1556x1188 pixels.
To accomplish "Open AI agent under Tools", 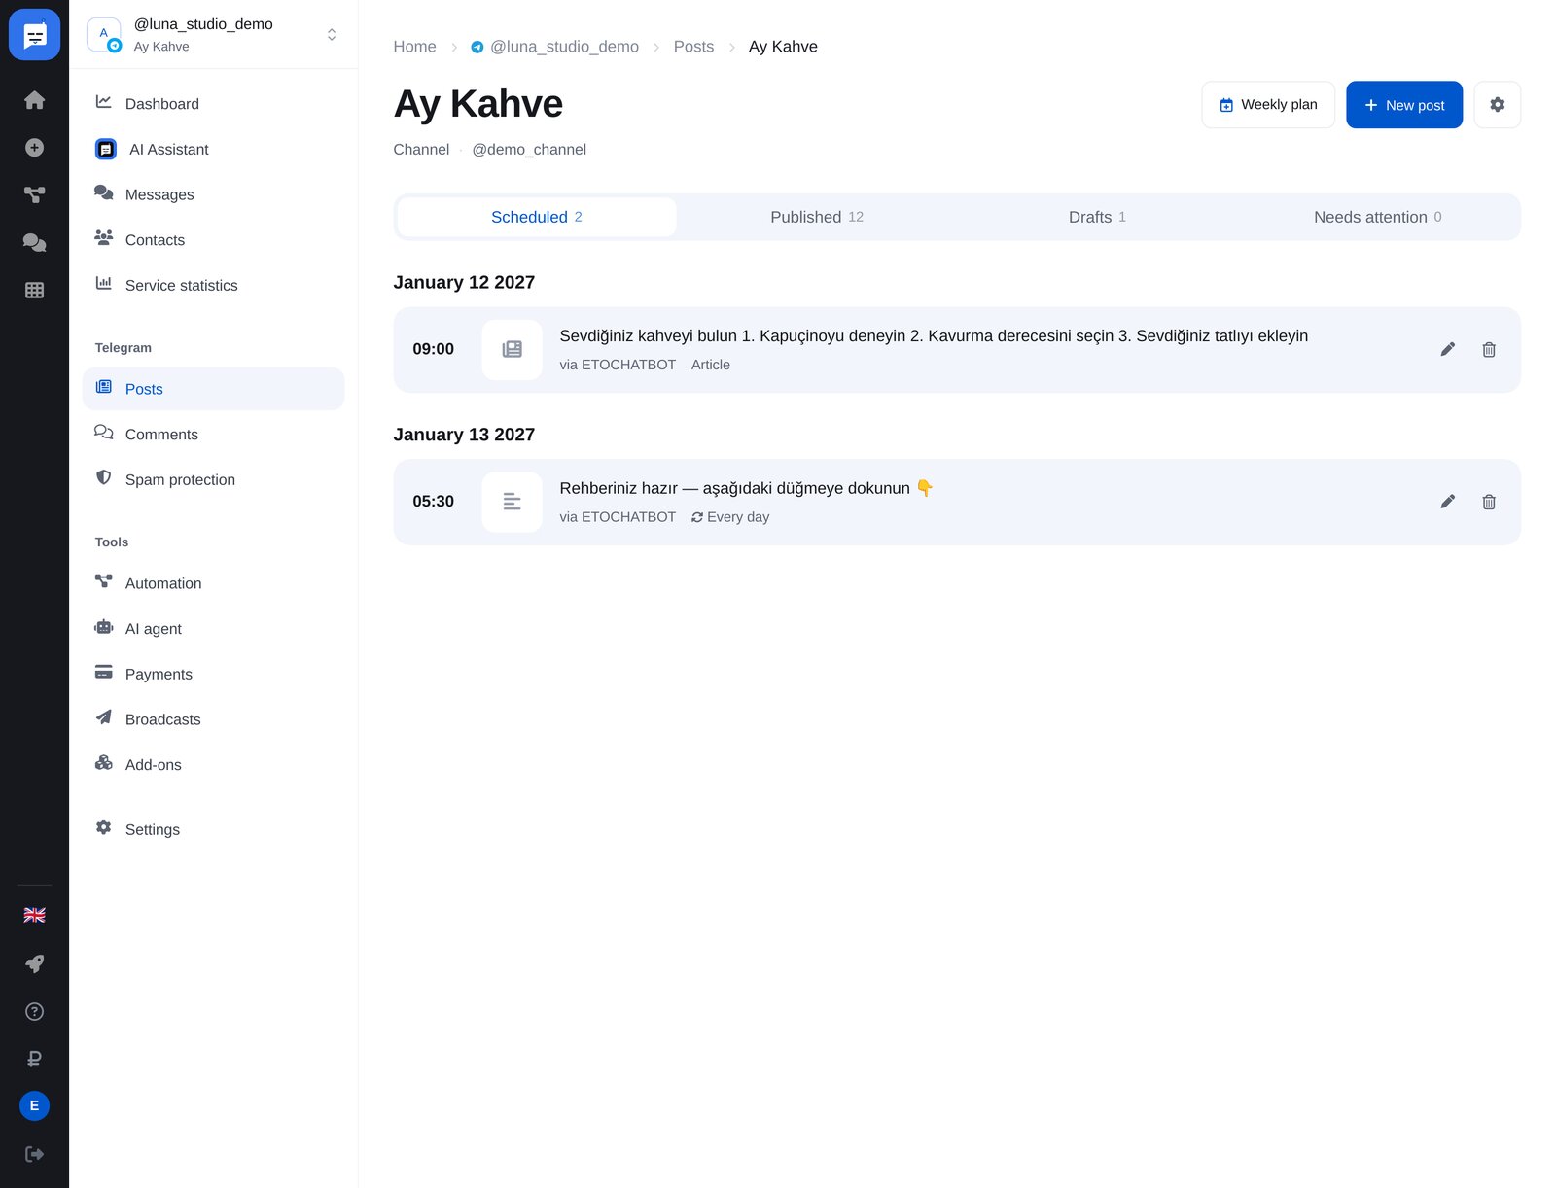I will tap(213, 628).
